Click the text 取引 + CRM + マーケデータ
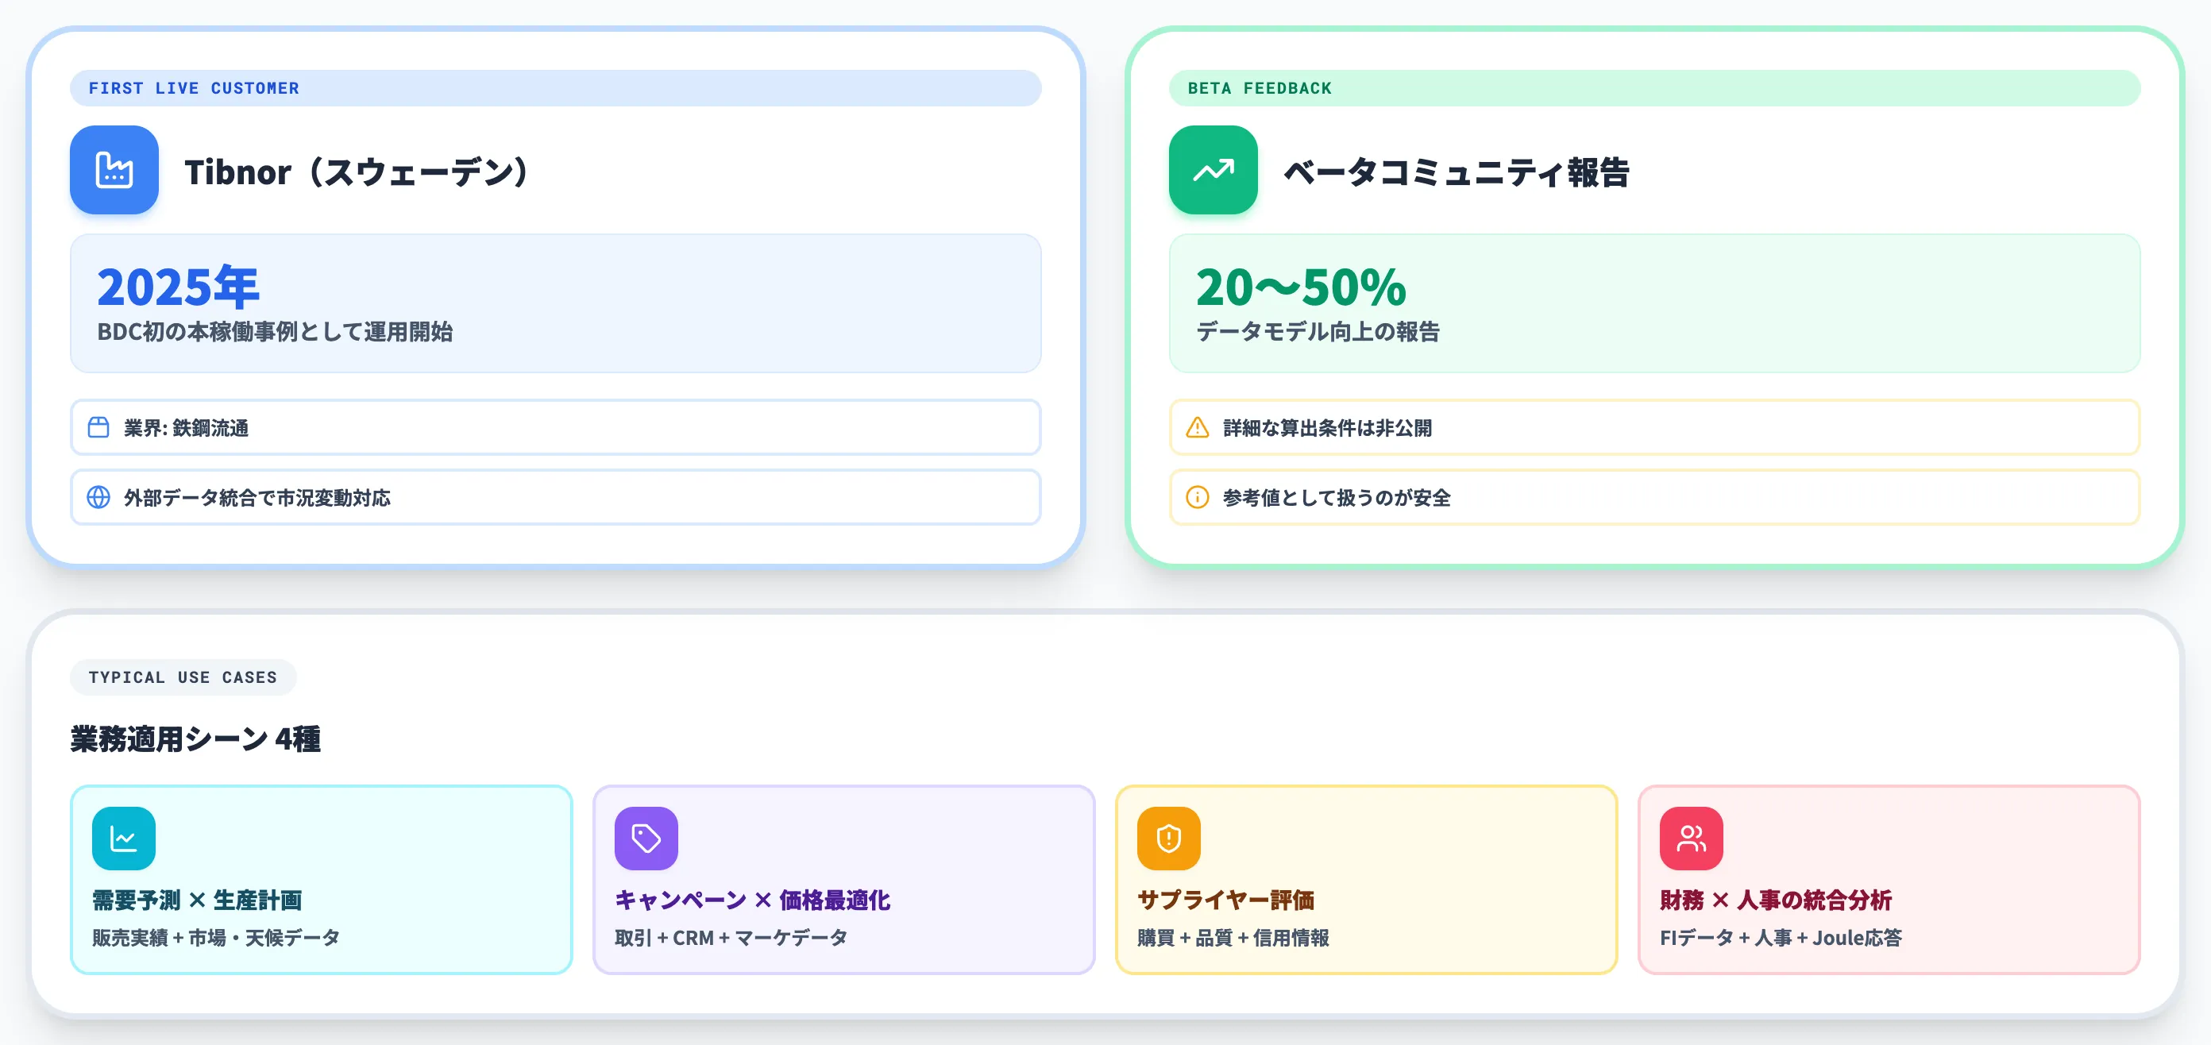Screen dimensions: 2211x1045 (731, 938)
